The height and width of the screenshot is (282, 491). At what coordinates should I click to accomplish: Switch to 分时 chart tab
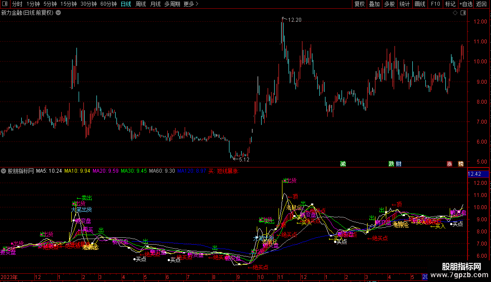coord(17,4)
